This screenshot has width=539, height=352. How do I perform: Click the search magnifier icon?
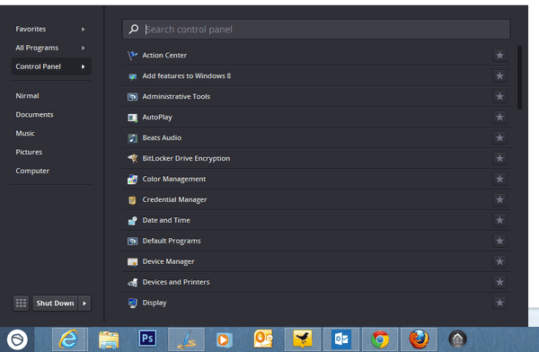(x=133, y=30)
